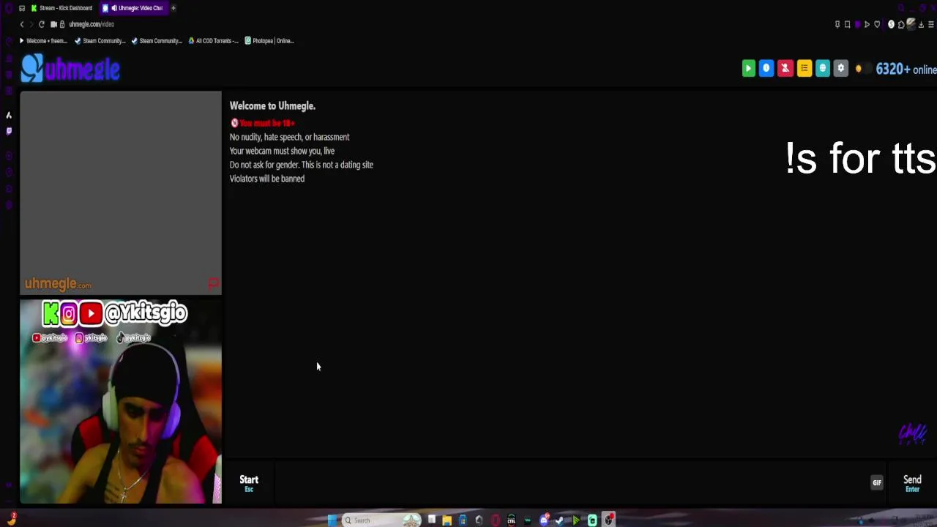Go back in browser history
This screenshot has height=527, width=937.
tap(22, 24)
